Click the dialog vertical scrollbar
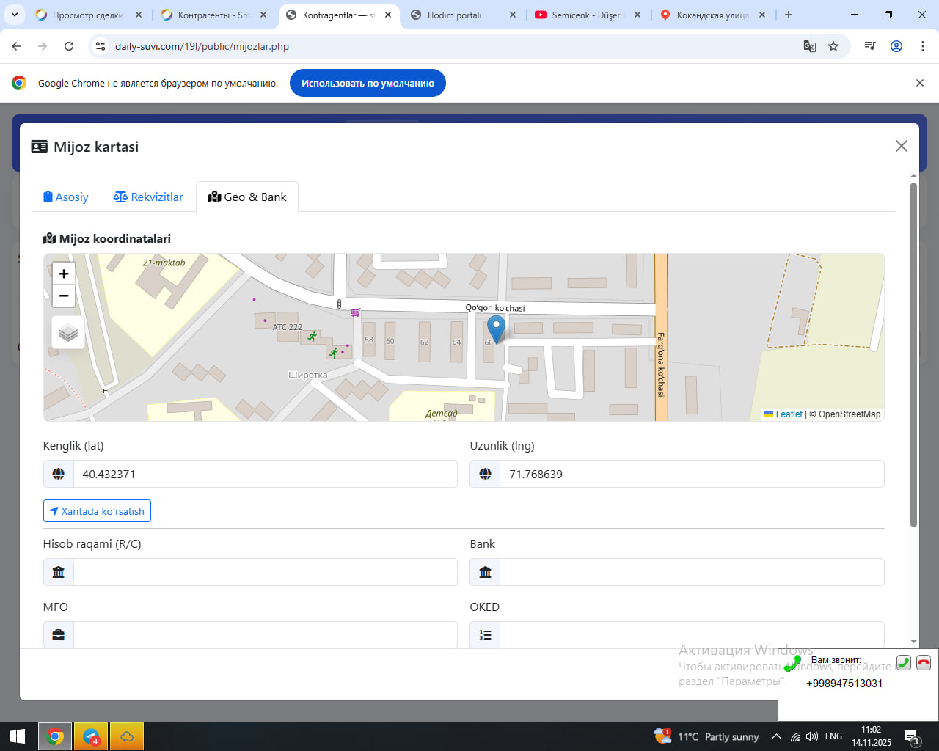 click(913, 352)
